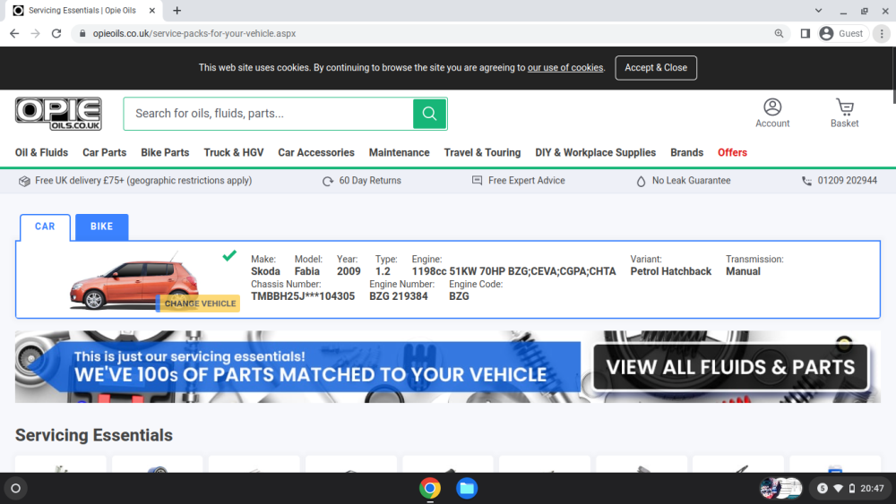The width and height of the screenshot is (896, 504).
Task: Open the Truck & HGV menu
Action: (233, 152)
